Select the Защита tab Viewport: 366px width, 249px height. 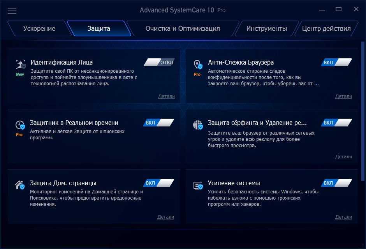(99, 28)
